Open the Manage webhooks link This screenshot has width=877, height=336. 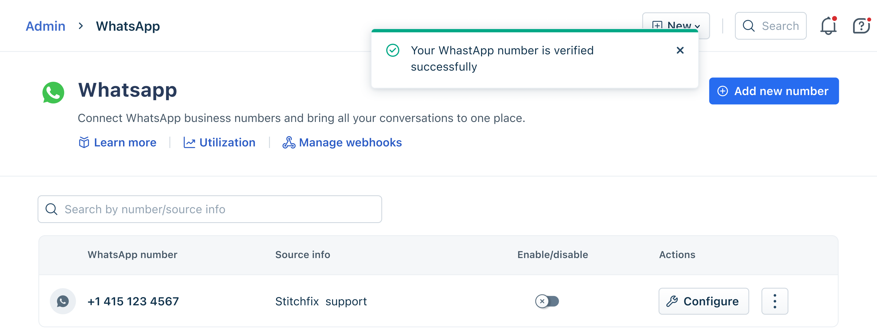point(350,142)
